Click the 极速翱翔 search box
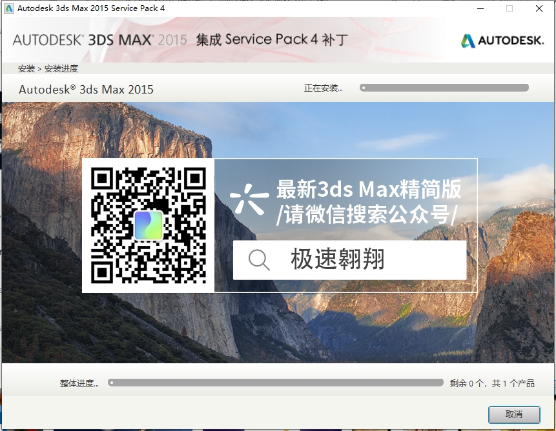Image resolution: width=556 pixels, height=431 pixels. (349, 260)
